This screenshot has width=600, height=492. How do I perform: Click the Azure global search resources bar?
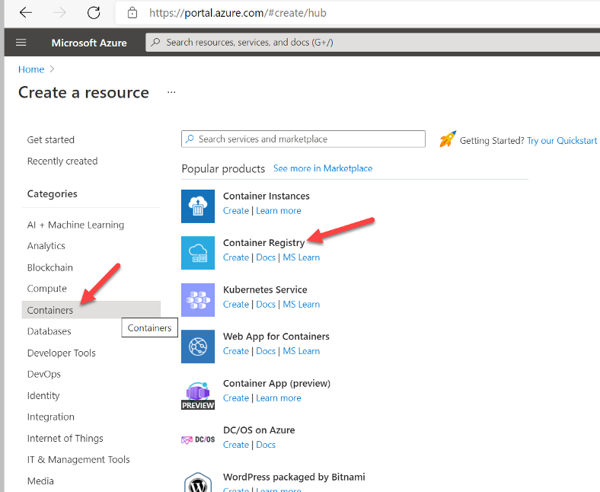pos(373,43)
